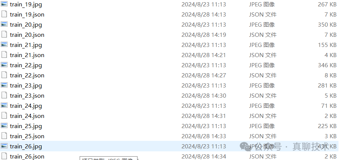Select the train_20.jpg image icon

point(4,24)
